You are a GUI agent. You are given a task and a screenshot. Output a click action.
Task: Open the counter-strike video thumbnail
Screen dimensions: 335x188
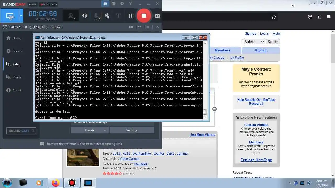[83, 157]
